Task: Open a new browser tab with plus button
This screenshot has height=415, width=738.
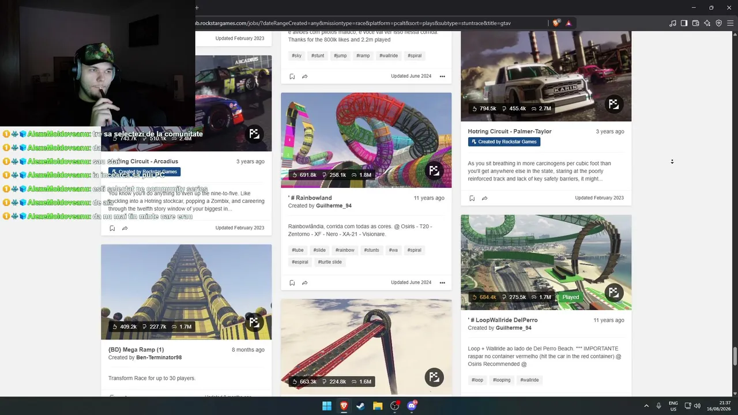Action: tap(197, 7)
